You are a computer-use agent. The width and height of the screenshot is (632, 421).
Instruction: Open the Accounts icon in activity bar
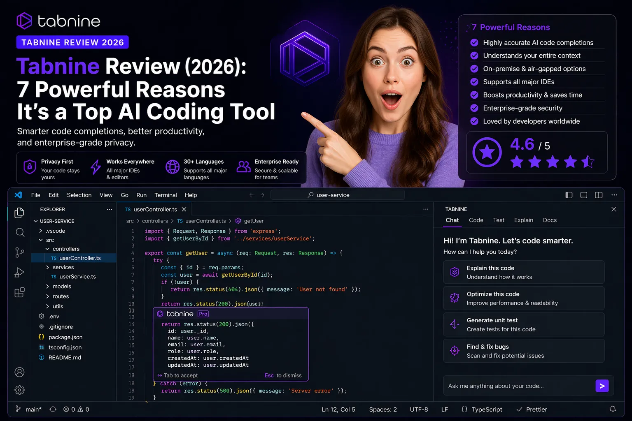(x=19, y=372)
